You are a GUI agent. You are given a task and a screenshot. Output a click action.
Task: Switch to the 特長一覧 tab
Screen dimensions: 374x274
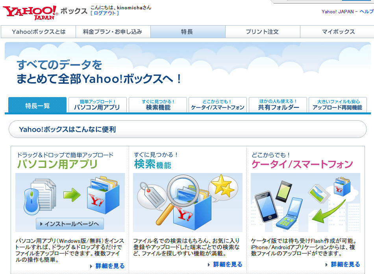tap(37, 105)
